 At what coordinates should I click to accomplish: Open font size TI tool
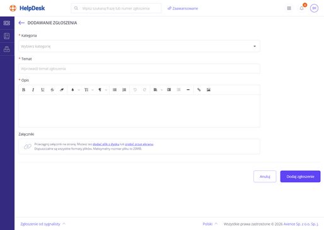point(86,90)
